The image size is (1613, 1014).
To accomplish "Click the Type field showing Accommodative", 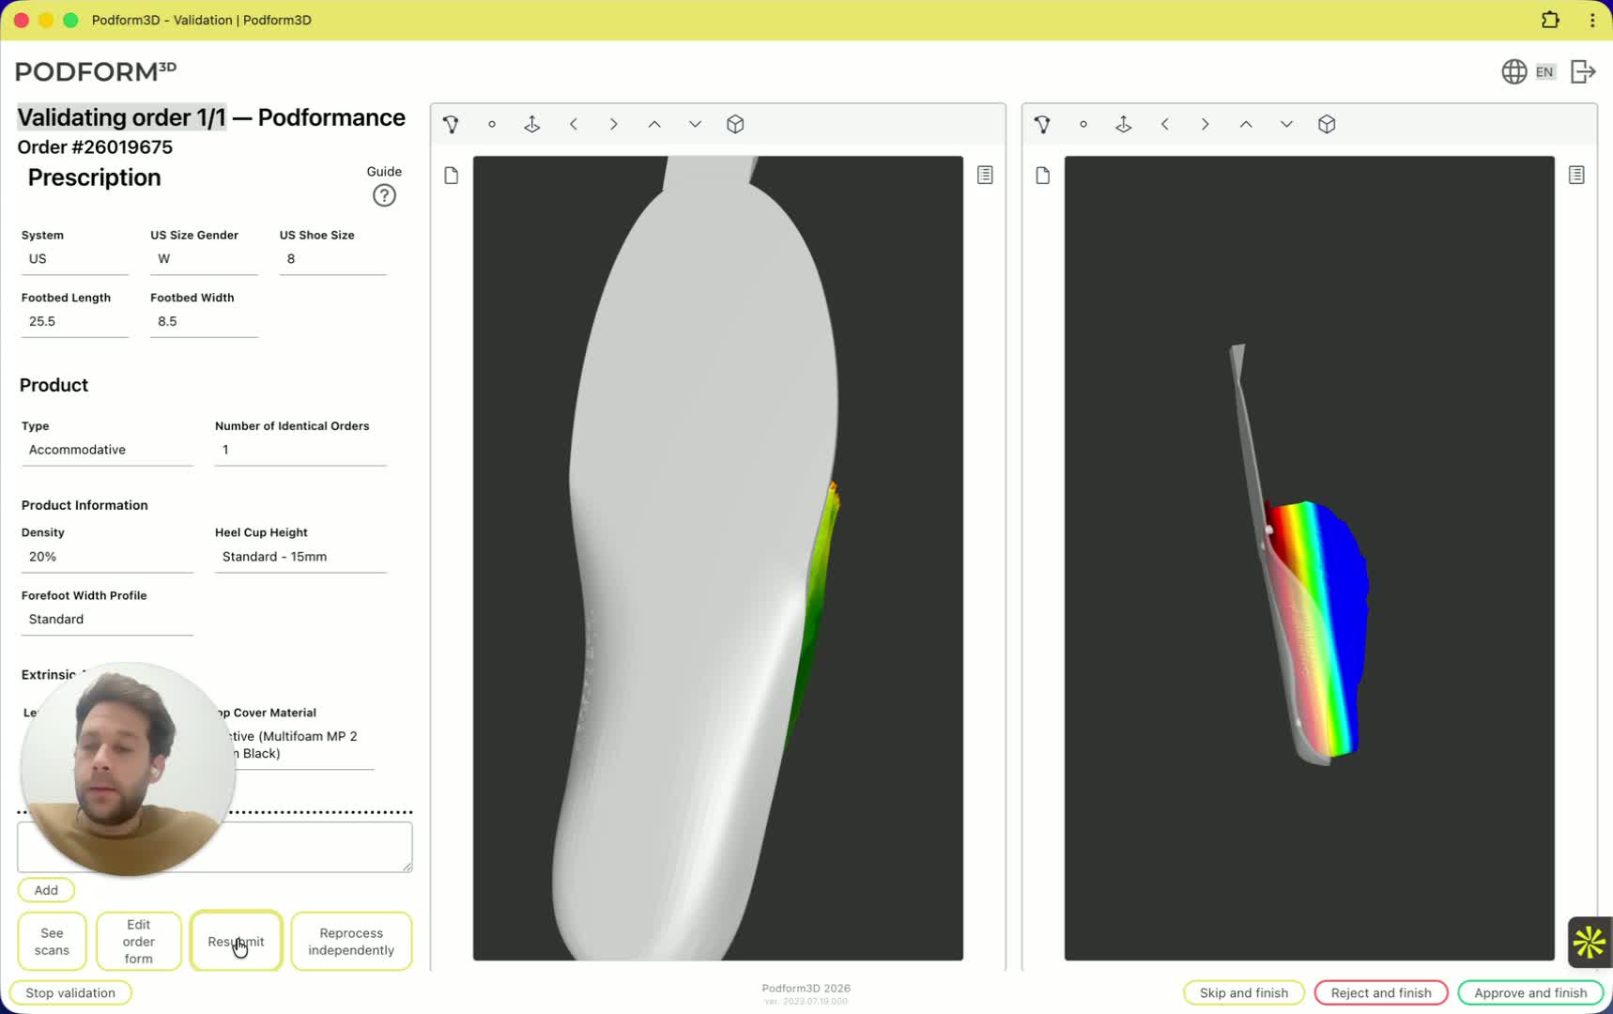I will pos(107,450).
